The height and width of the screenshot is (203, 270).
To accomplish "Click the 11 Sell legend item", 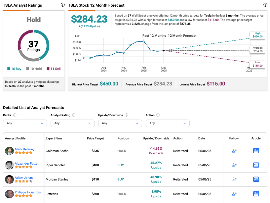I will point(54,69).
